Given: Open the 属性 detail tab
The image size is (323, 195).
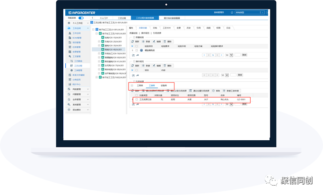Looking at the screenshot, I should (x=131, y=28).
